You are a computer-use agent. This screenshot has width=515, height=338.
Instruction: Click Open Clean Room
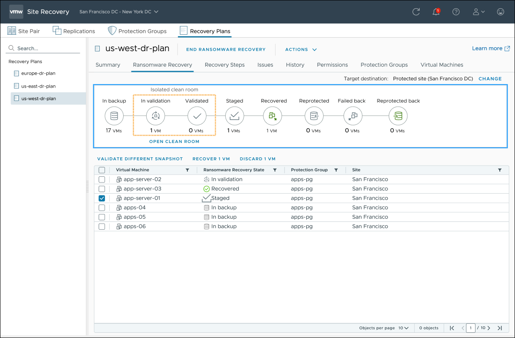click(174, 141)
